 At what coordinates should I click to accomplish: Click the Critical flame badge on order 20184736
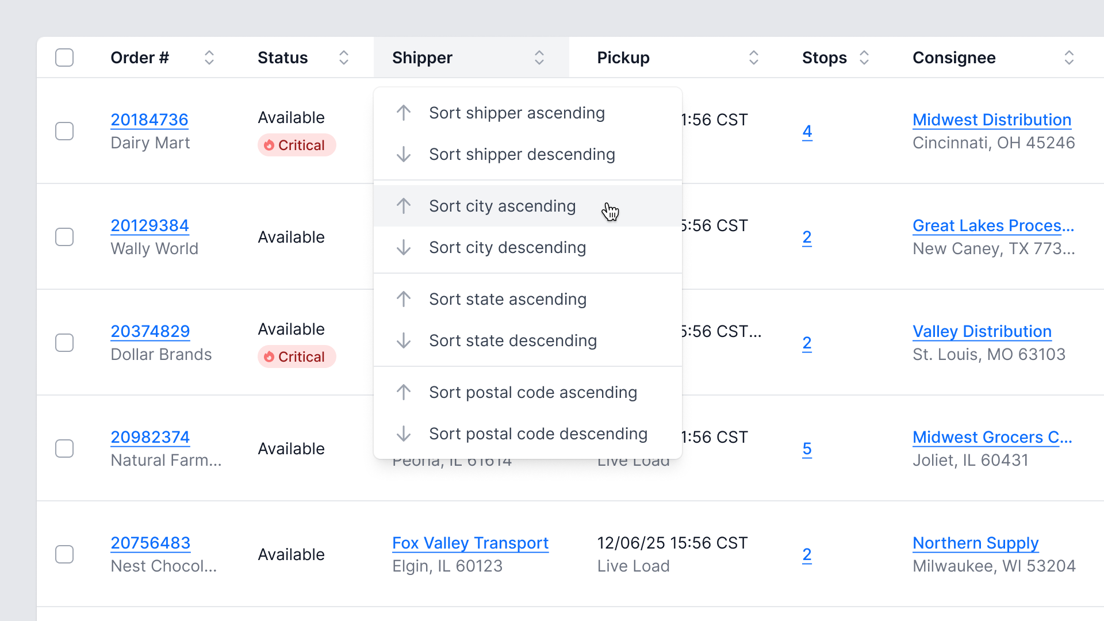(296, 145)
